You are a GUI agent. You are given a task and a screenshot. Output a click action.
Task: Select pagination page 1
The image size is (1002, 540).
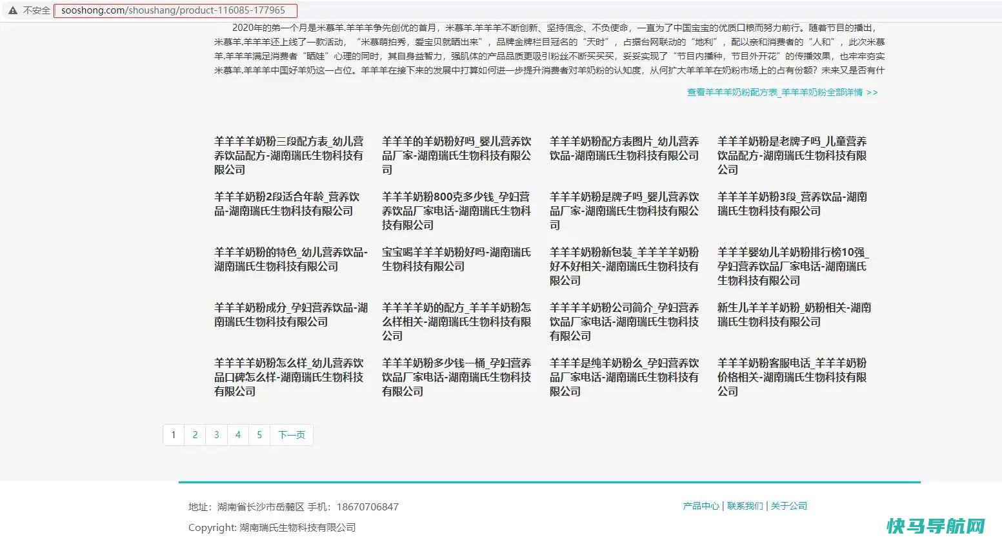pos(173,435)
